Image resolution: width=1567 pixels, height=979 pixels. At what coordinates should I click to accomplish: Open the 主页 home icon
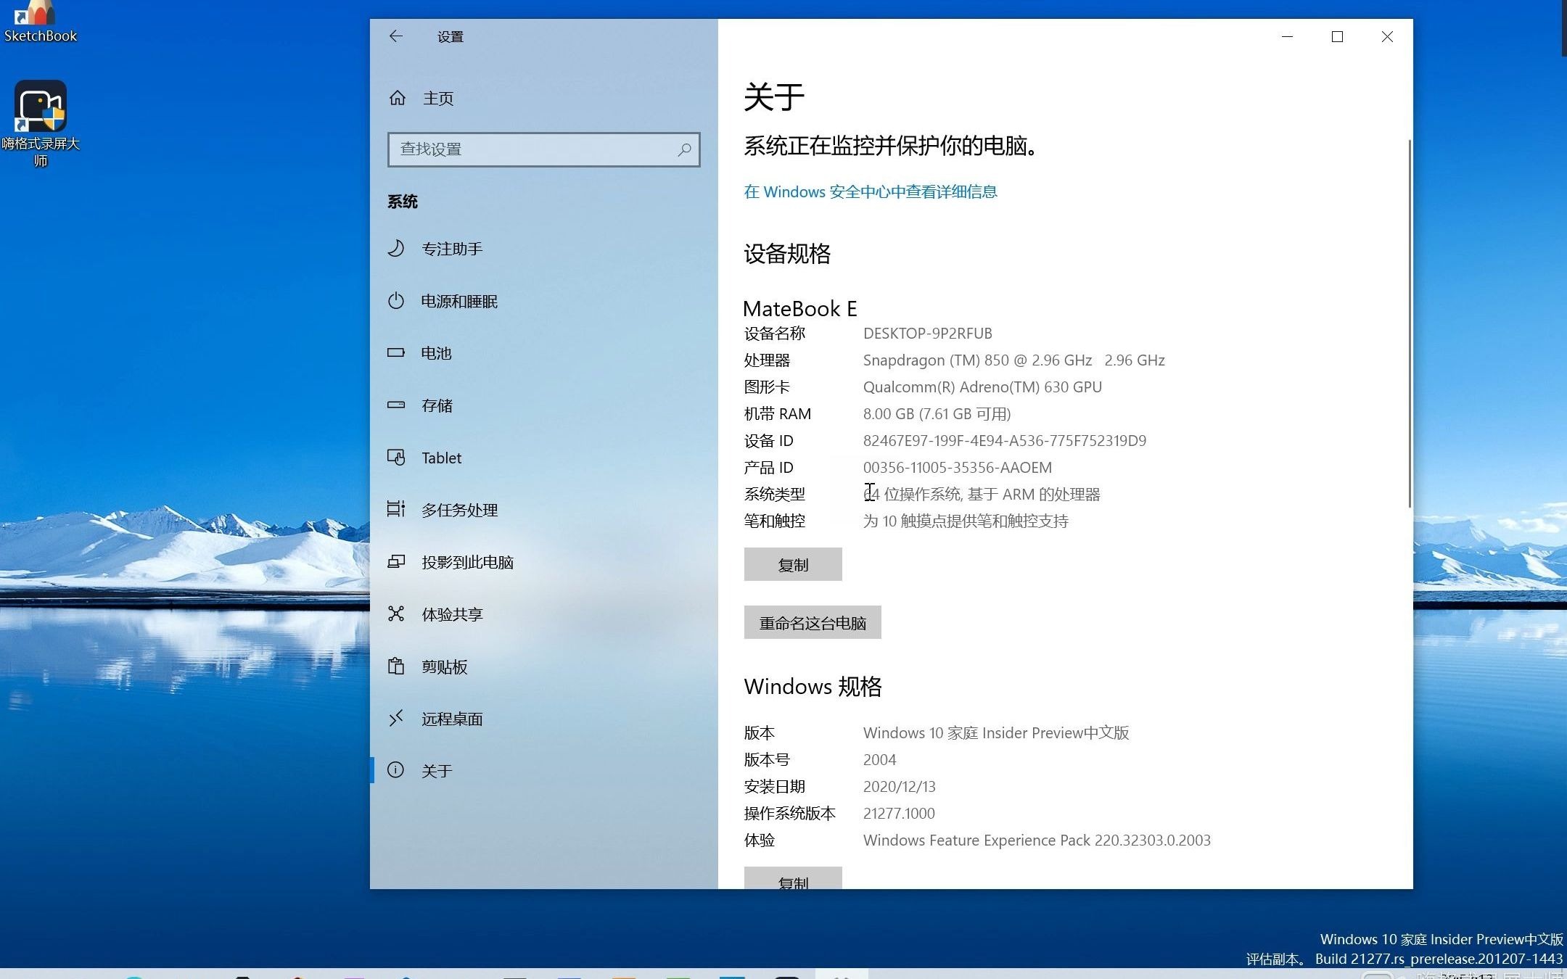point(397,98)
